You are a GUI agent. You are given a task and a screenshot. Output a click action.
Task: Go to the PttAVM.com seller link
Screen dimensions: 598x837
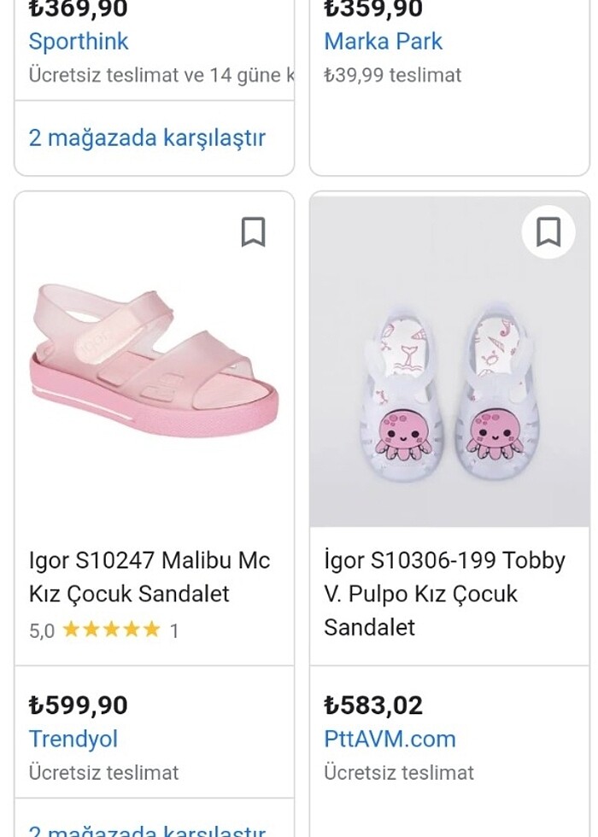(x=390, y=739)
